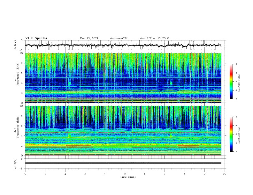Click the time axis tick label '10'
253x195 pixels.
[x=225, y=174]
